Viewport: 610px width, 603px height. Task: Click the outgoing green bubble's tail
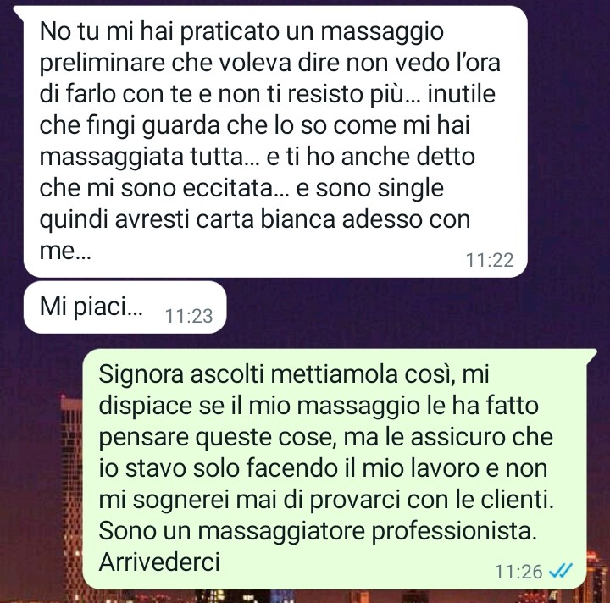coord(591,355)
